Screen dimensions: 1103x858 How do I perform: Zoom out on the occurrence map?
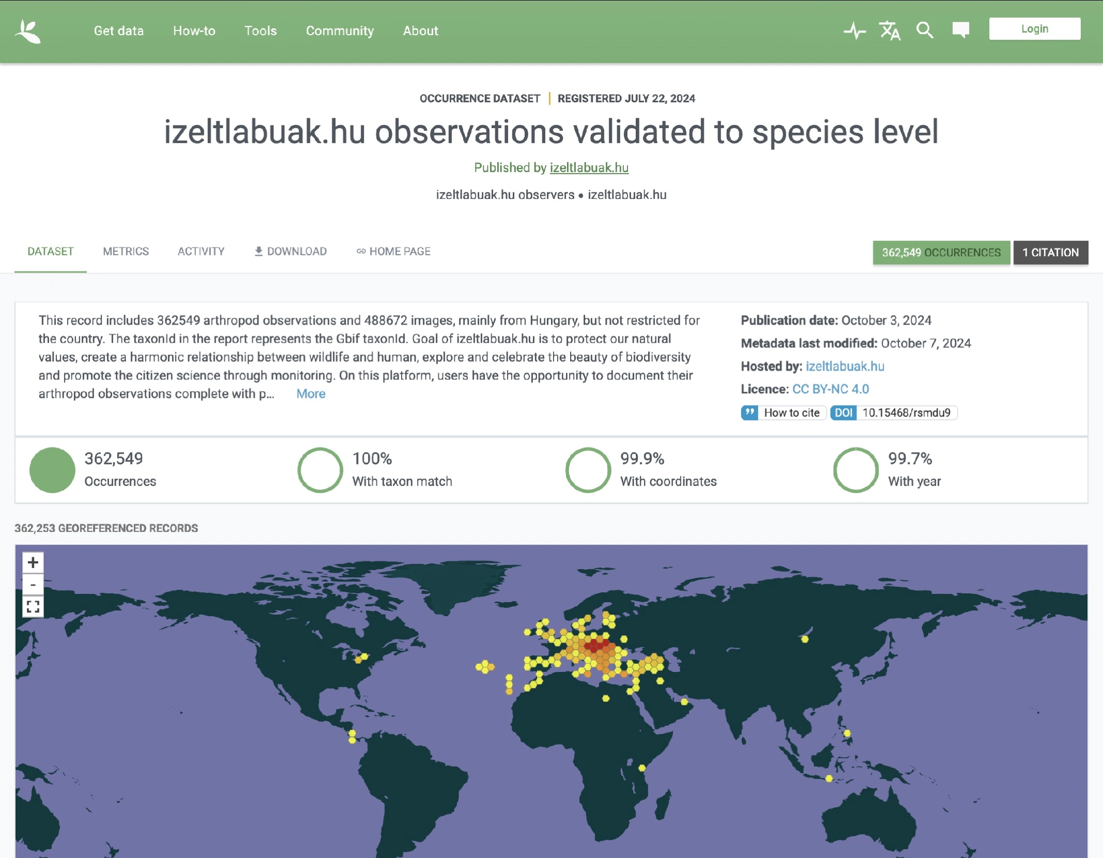pos(33,584)
